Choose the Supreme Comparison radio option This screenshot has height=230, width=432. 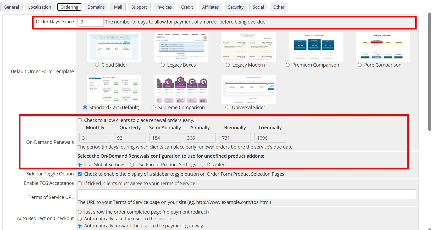pos(154,108)
